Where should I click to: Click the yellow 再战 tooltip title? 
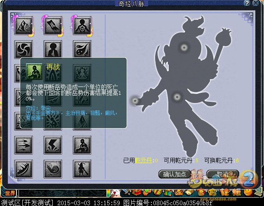[53, 67]
